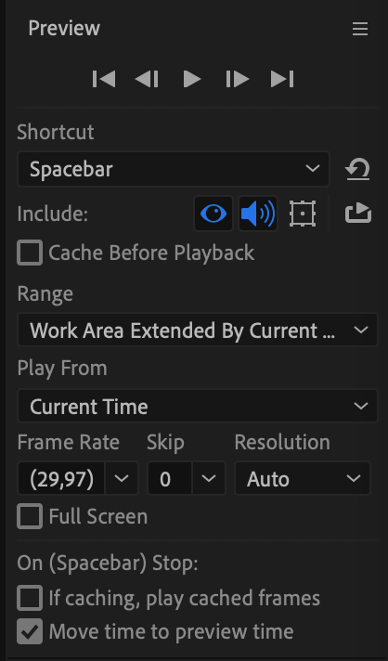The image size is (388, 661).
Task: Toggle audio inclusion speaker icon
Action: [x=258, y=214]
